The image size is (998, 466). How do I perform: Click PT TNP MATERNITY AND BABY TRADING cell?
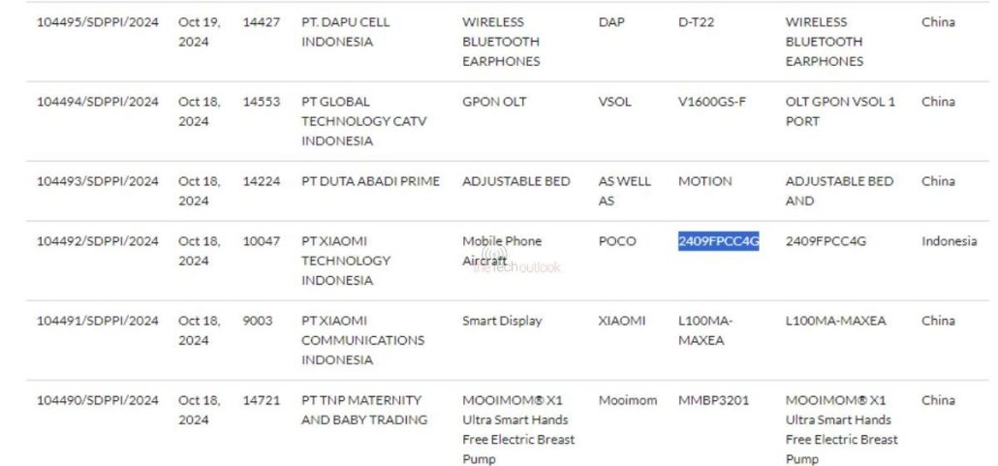363,410
